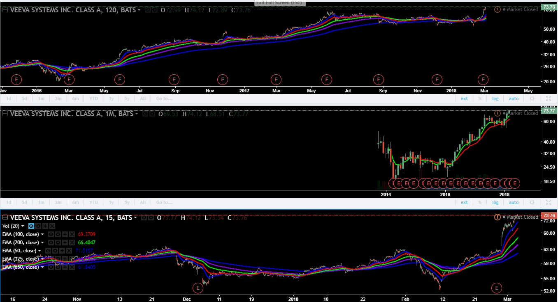Viewport: 558px width, 302px height.
Task: Open settings gear for EMA (100, close)
Action: tap(58, 234)
